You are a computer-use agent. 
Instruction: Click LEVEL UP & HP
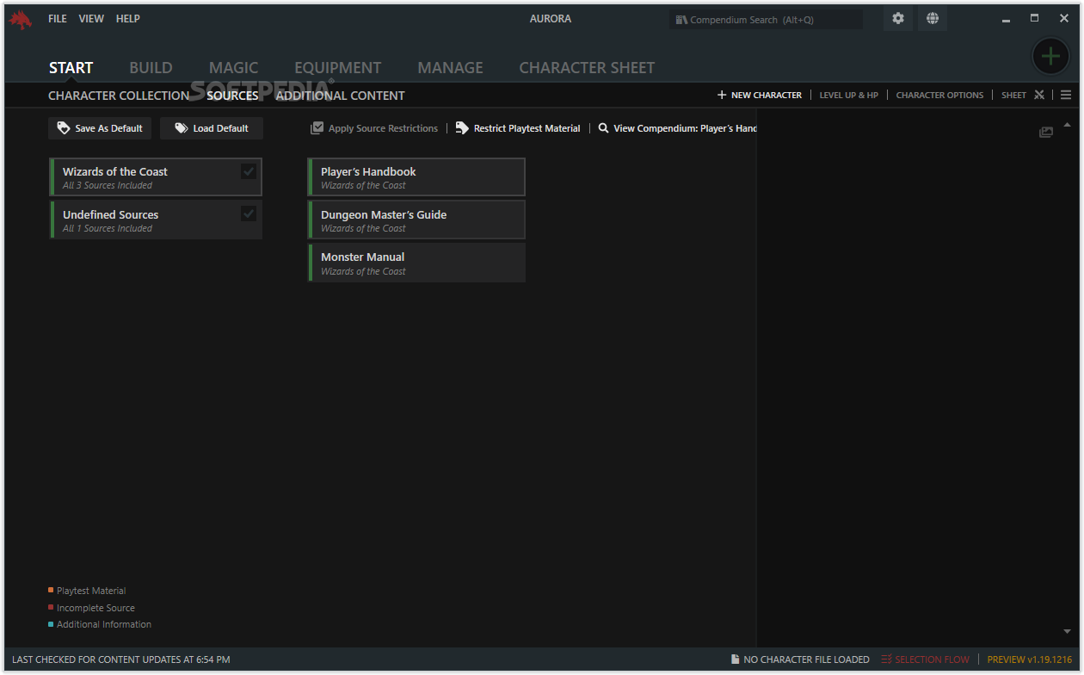pyautogui.click(x=848, y=95)
